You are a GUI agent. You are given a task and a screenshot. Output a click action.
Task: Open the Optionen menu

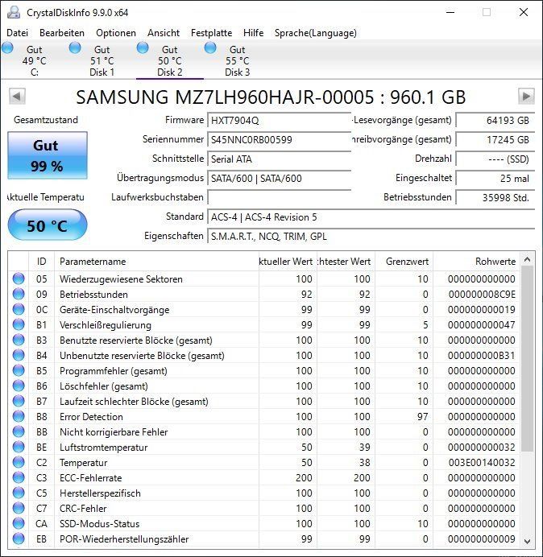click(116, 33)
